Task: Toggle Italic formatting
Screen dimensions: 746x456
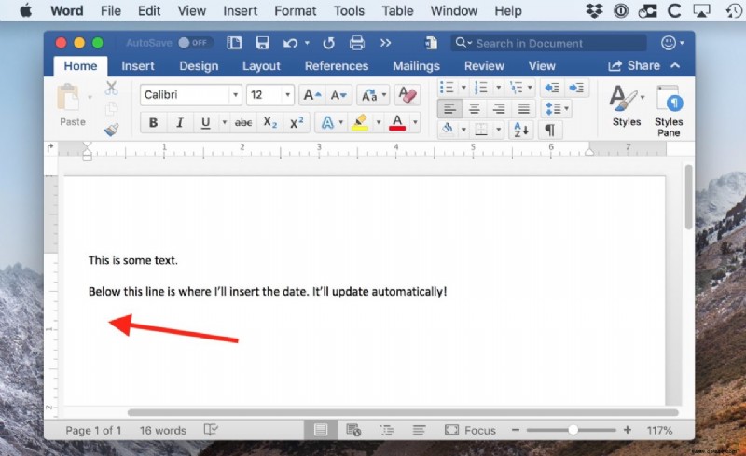Action: pos(179,123)
